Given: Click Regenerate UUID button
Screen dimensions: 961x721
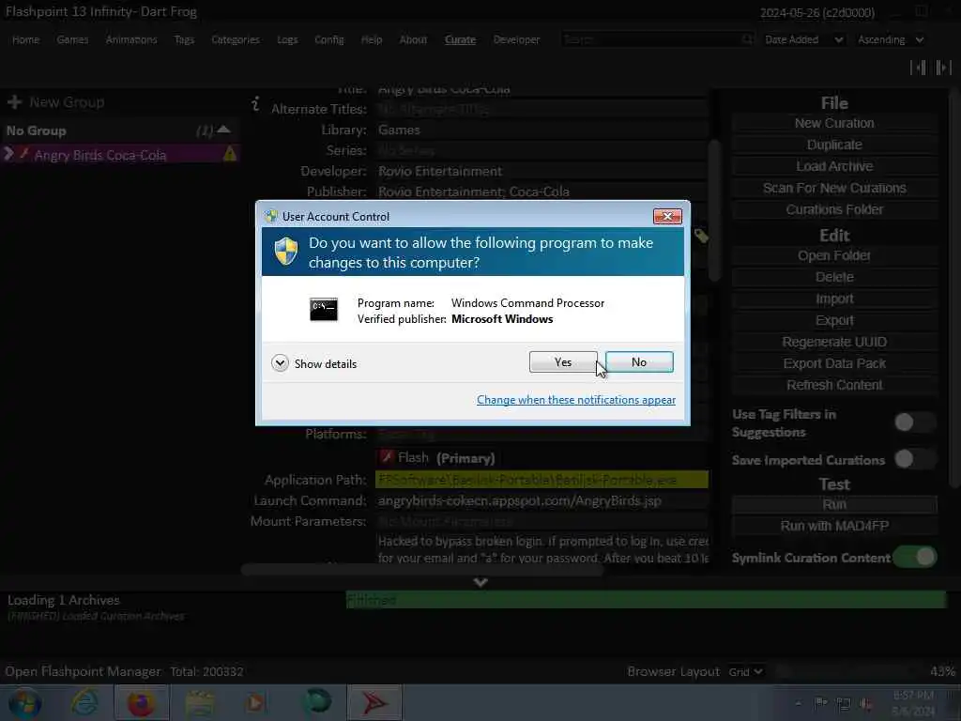Looking at the screenshot, I should tap(834, 342).
